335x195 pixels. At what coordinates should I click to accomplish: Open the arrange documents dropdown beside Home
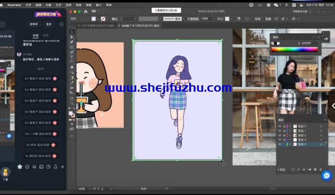(95, 11)
